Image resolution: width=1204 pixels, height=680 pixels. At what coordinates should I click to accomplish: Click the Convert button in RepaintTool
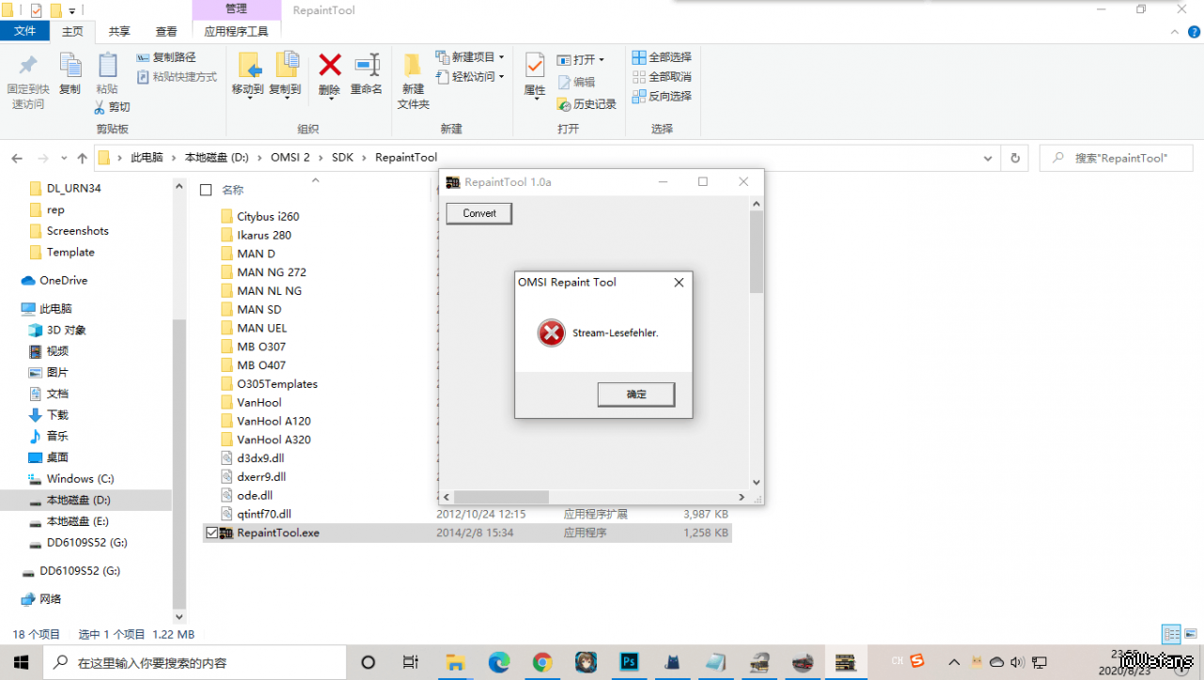click(x=479, y=213)
